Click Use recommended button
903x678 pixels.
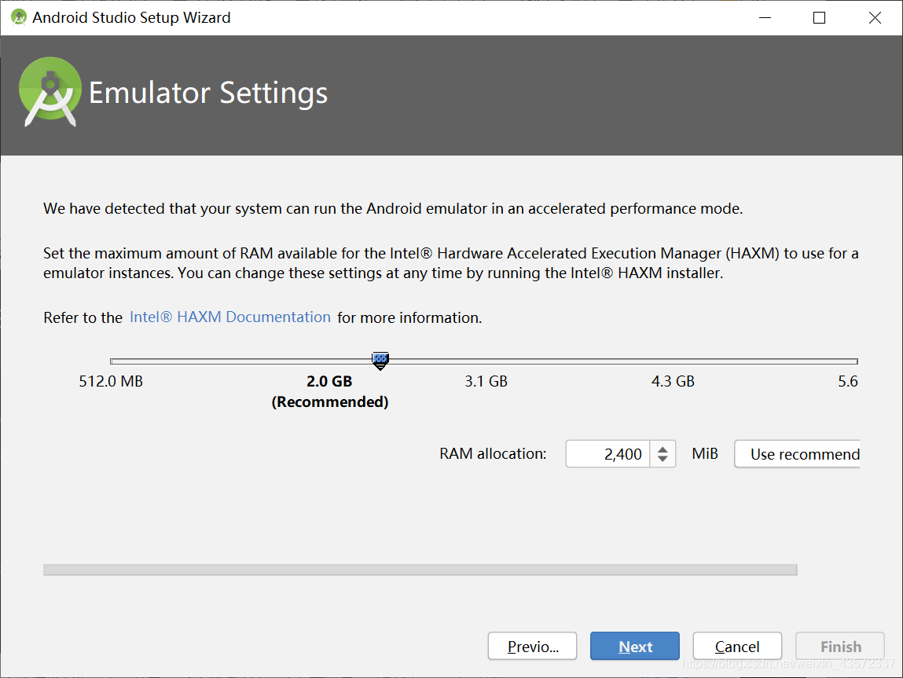tap(798, 454)
